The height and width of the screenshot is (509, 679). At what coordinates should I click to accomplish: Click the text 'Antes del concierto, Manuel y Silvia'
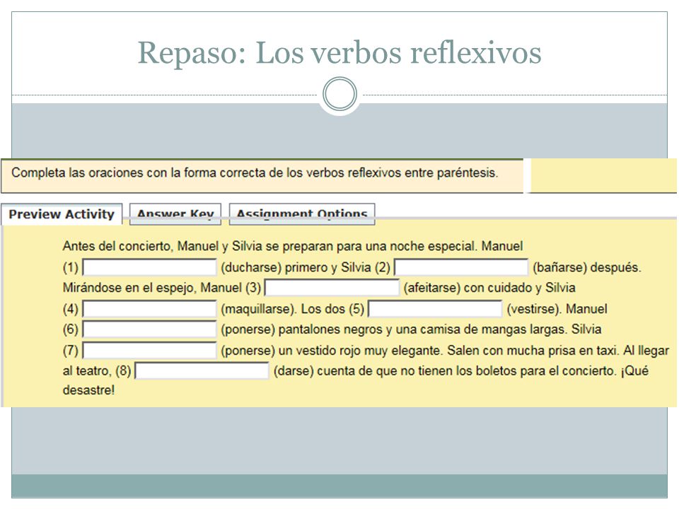coord(163,246)
